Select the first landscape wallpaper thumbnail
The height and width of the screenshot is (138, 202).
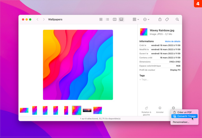(x=24, y=110)
